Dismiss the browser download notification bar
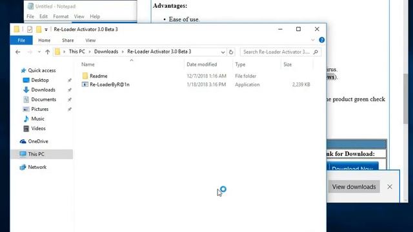Screen dimensions: 413x232 pos(390,187)
